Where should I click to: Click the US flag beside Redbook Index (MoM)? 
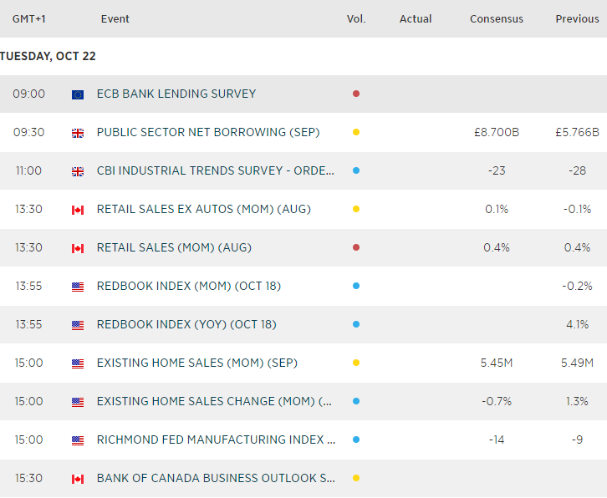(78, 287)
